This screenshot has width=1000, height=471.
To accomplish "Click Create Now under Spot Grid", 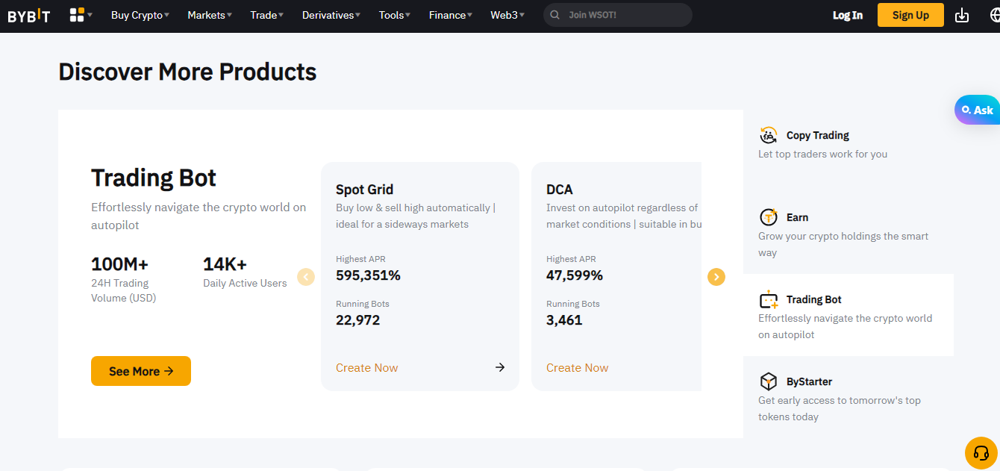I will pyautogui.click(x=366, y=367).
